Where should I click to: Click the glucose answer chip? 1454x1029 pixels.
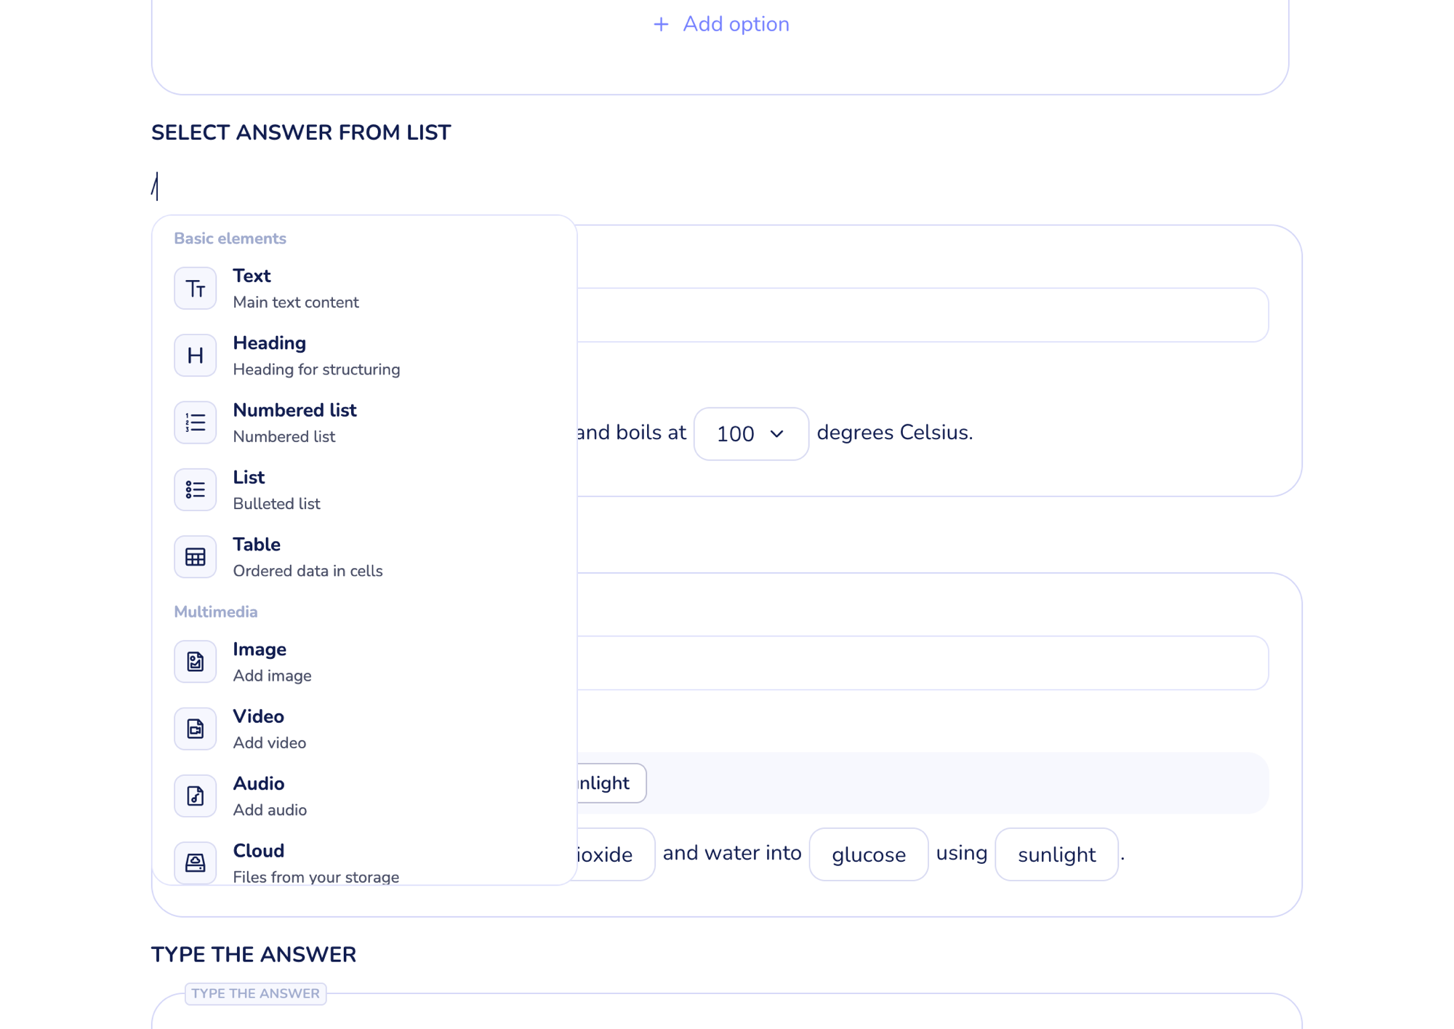pos(869,854)
